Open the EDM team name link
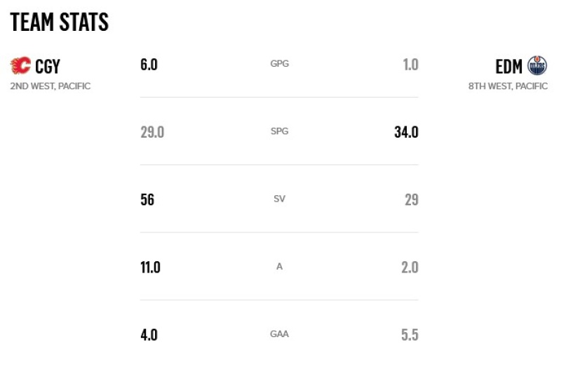Screen dimensions: 561x368 [508, 66]
